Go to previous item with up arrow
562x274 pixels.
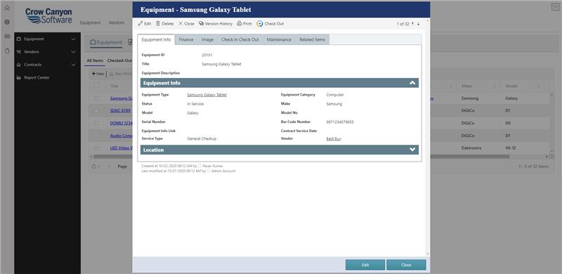[412, 24]
